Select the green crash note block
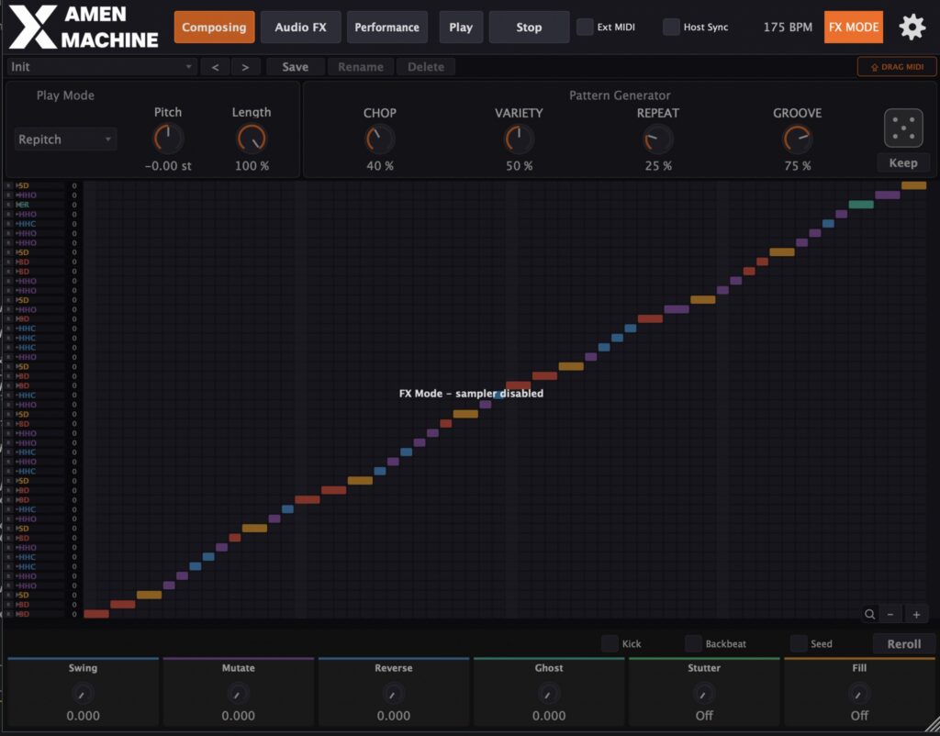 click(x=861, y=205)
